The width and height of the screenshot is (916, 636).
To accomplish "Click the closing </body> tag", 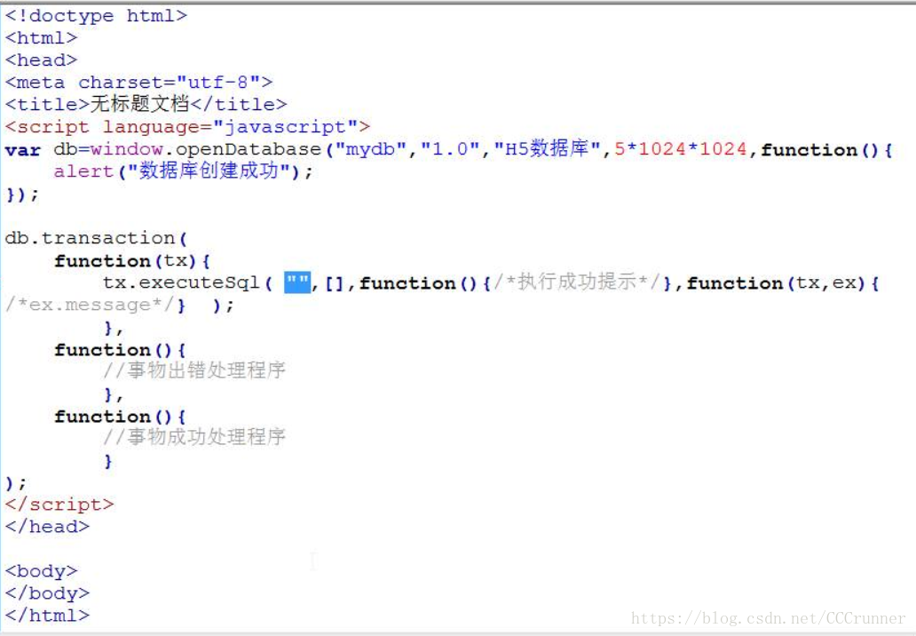I will (x=47, y=593).
